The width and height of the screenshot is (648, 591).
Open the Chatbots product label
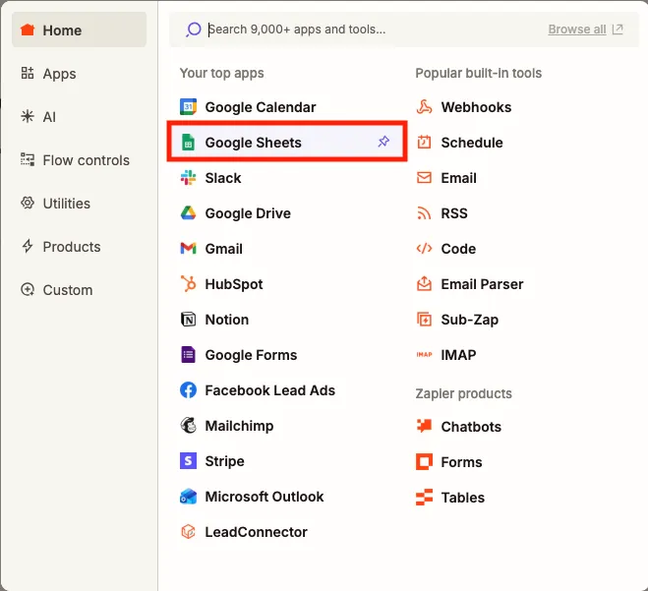pos(471,427)
